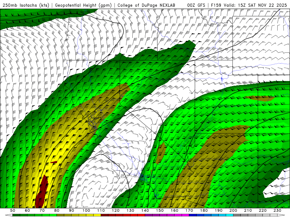
Task: Select the '210' scale label
Action: click(248, 210)
